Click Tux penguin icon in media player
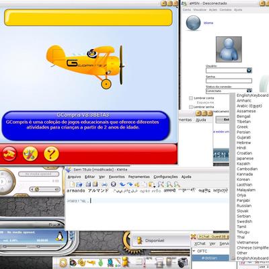269x269 pixels. tap(59, 237)
